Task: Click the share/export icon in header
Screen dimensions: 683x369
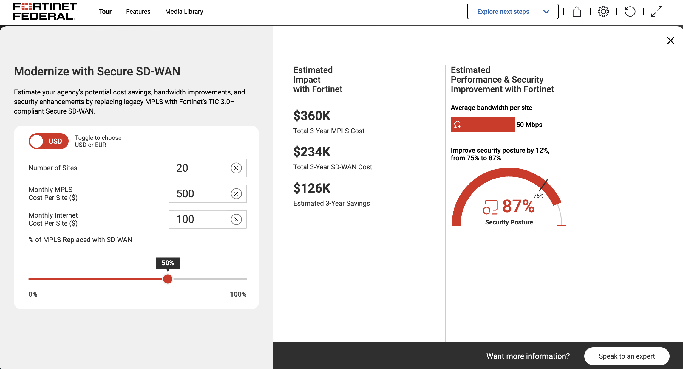Action: click(577, 12)
